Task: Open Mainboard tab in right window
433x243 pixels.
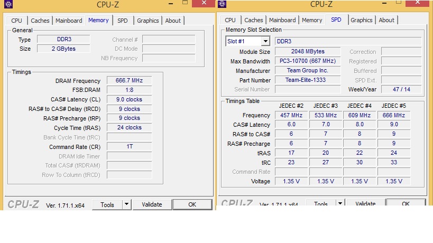Action: click(282, 20)
